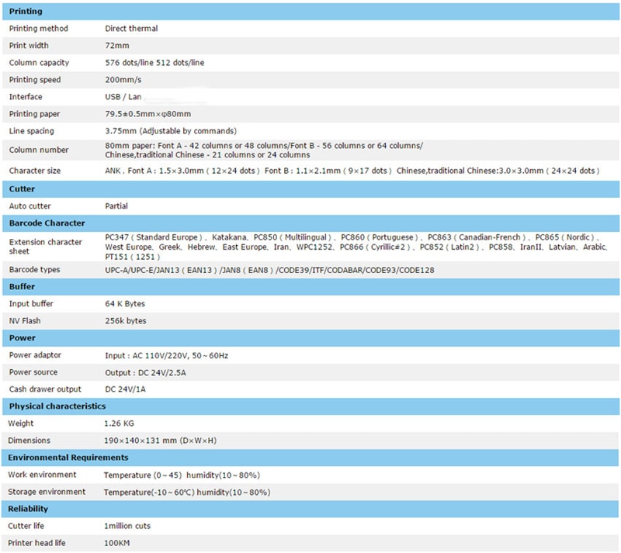The width and height of the screenshot is (621, 553).
Task: Select the 'Weight' label
Action: [x=21, y=423]
